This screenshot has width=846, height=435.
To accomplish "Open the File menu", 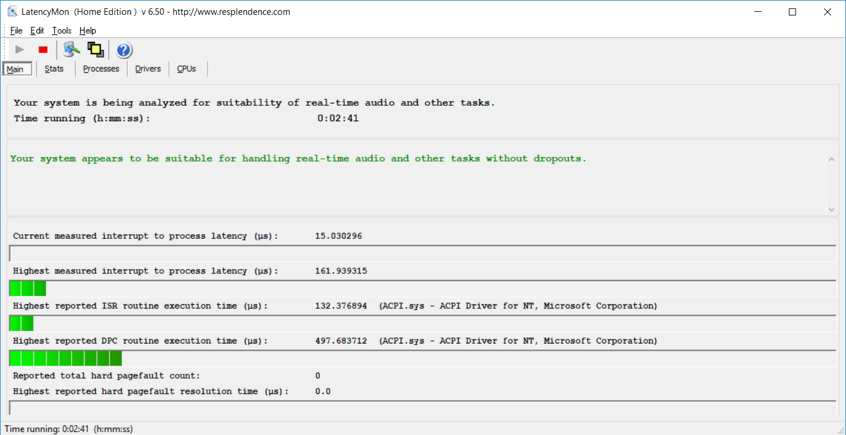I will [x=16, y=31].
